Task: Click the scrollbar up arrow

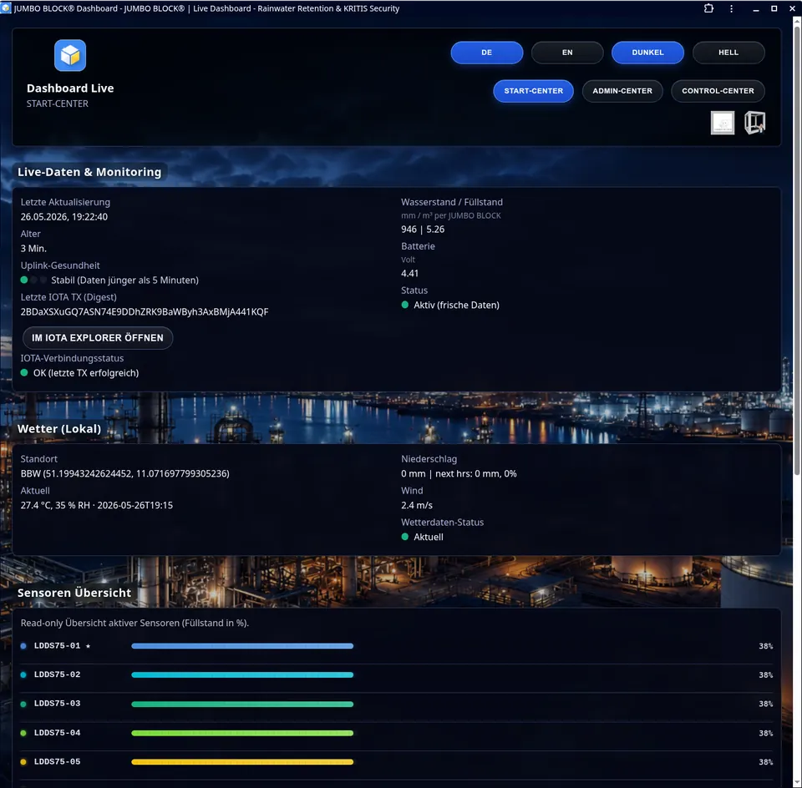Action: (797, 20)
